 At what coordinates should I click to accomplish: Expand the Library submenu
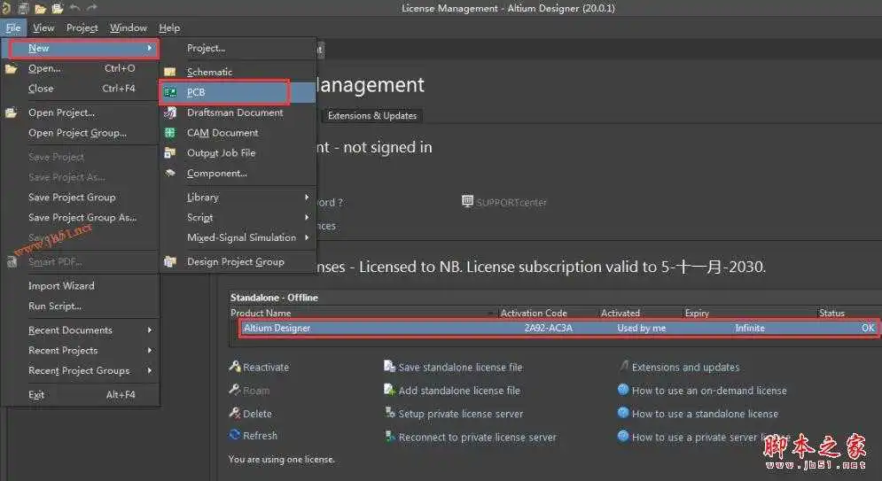point(307,198)
